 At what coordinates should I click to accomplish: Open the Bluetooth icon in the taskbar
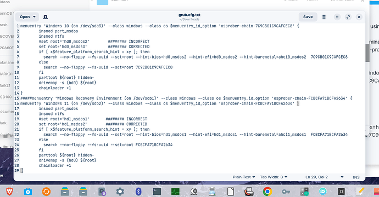coord(138,192)
